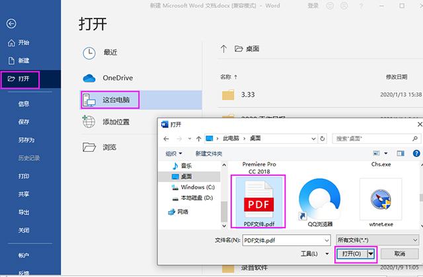Click the 取消 cancel button
423x277 pixels.
[399, 254]
